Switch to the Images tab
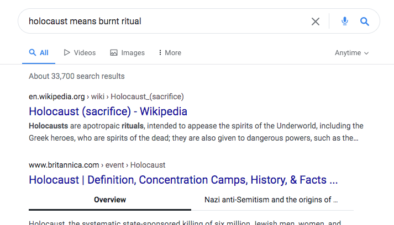 pos(128,53)
